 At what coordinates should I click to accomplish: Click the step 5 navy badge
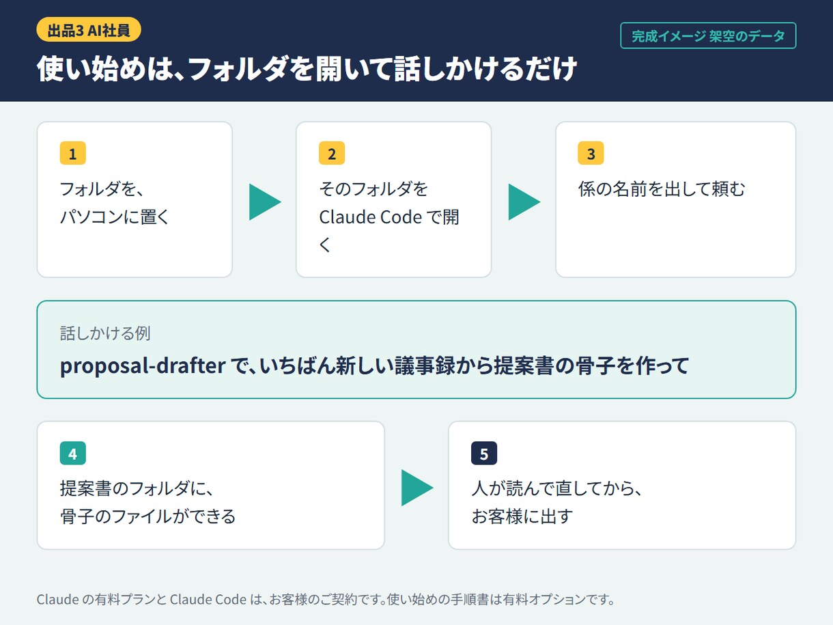click(x=484, y=454)
